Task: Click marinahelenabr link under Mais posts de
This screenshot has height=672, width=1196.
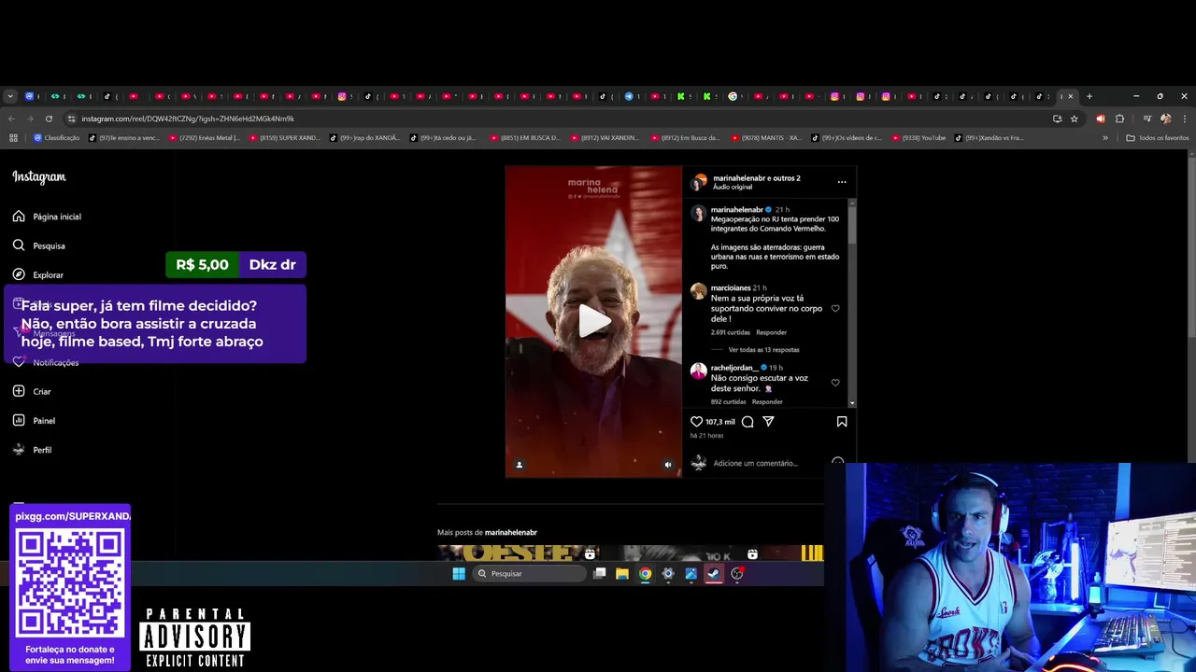Action: [510, 532]
